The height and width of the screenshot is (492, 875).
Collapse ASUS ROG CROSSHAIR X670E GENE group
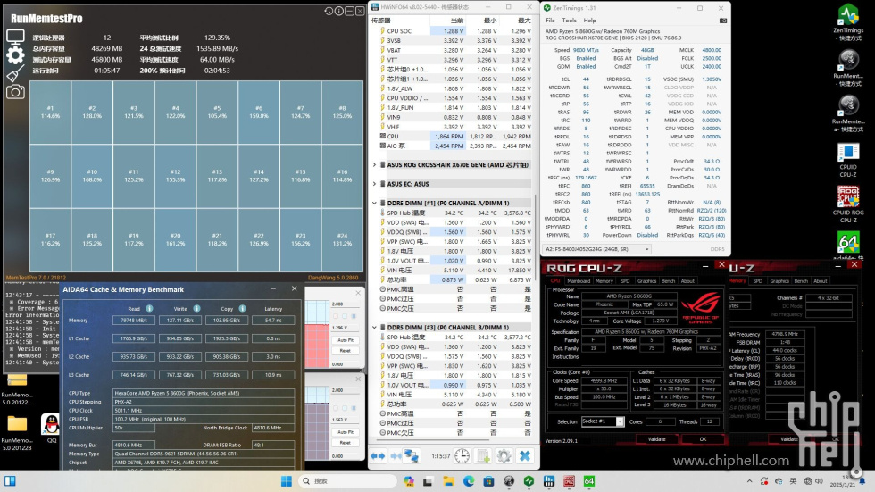pyautogui.click(x=374, y=165)
